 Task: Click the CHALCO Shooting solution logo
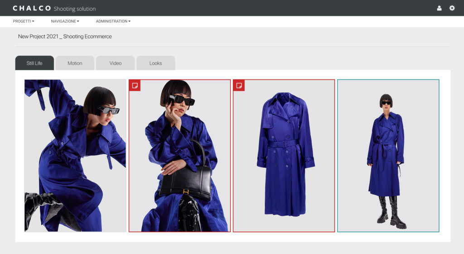[x=54, y=8]
